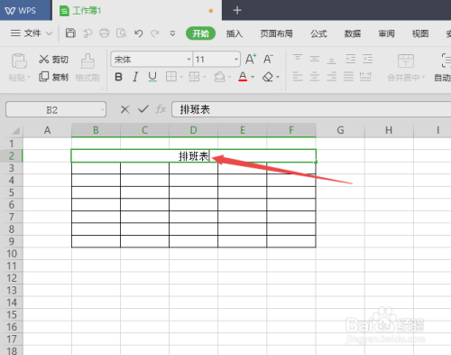Confirm cell entry with checkmark
The height and width of the screenshot is (355, 451).
coord(143,109)
